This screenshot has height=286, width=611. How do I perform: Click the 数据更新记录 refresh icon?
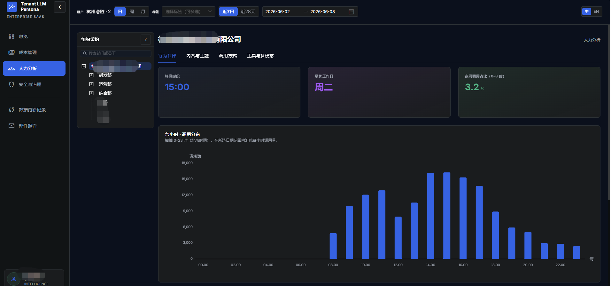tap(12, 110)
